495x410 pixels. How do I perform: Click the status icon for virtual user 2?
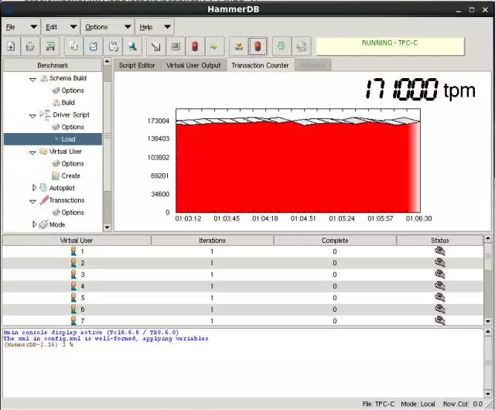pos(440,263)
